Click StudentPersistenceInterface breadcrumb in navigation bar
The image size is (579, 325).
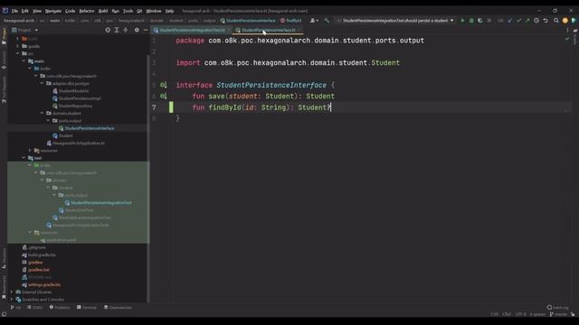pos(248,21)
